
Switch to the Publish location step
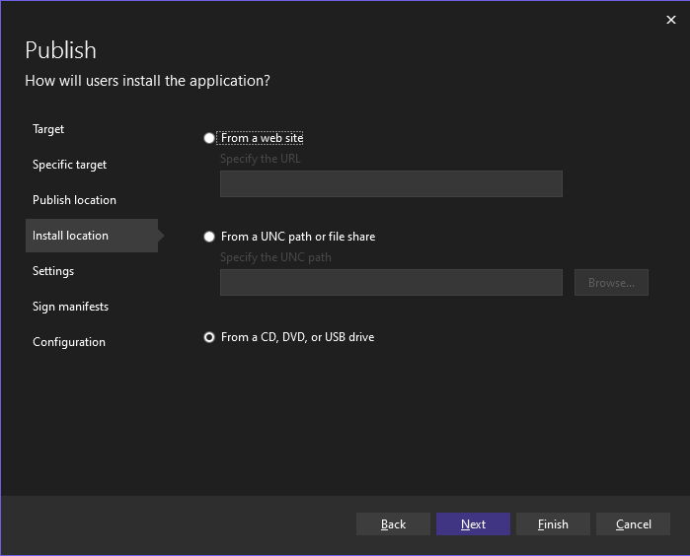[74, 200]
